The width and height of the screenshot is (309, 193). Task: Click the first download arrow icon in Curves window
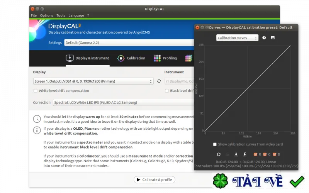[236, 154]
